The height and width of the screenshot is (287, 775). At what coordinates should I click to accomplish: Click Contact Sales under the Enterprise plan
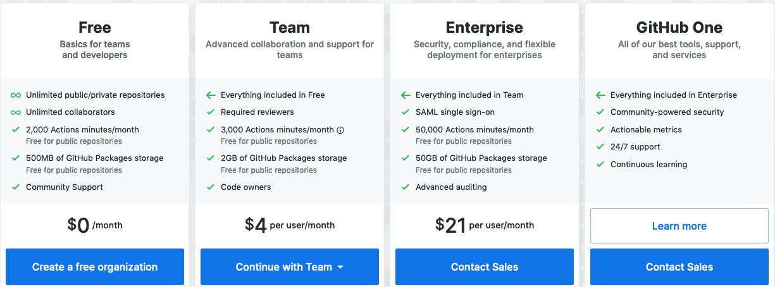point(485,267)
